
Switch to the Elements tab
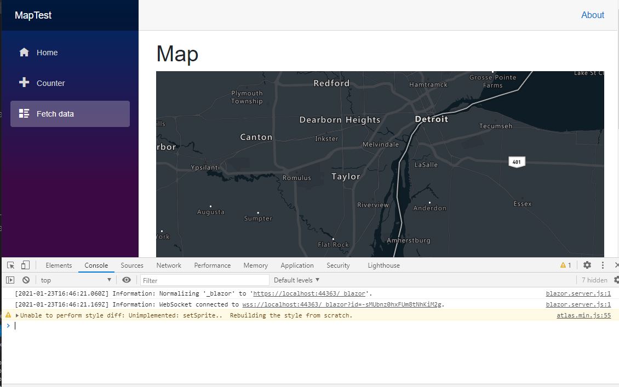coord(59,265)
